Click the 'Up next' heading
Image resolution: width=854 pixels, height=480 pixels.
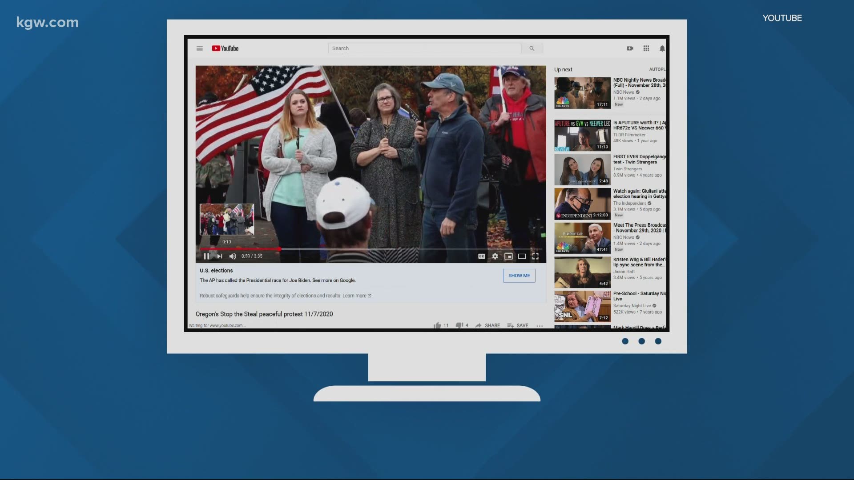tap(563, 70)
